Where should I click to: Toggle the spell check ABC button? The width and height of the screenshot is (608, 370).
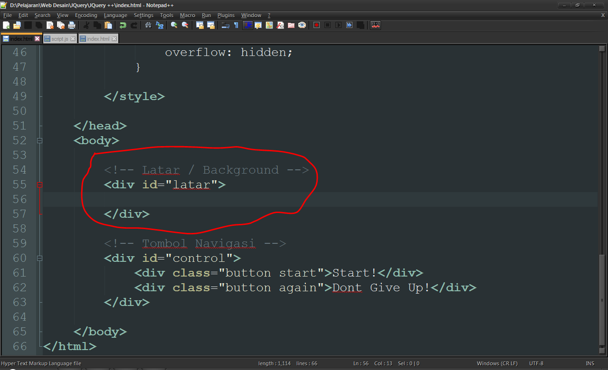(376, 25)
